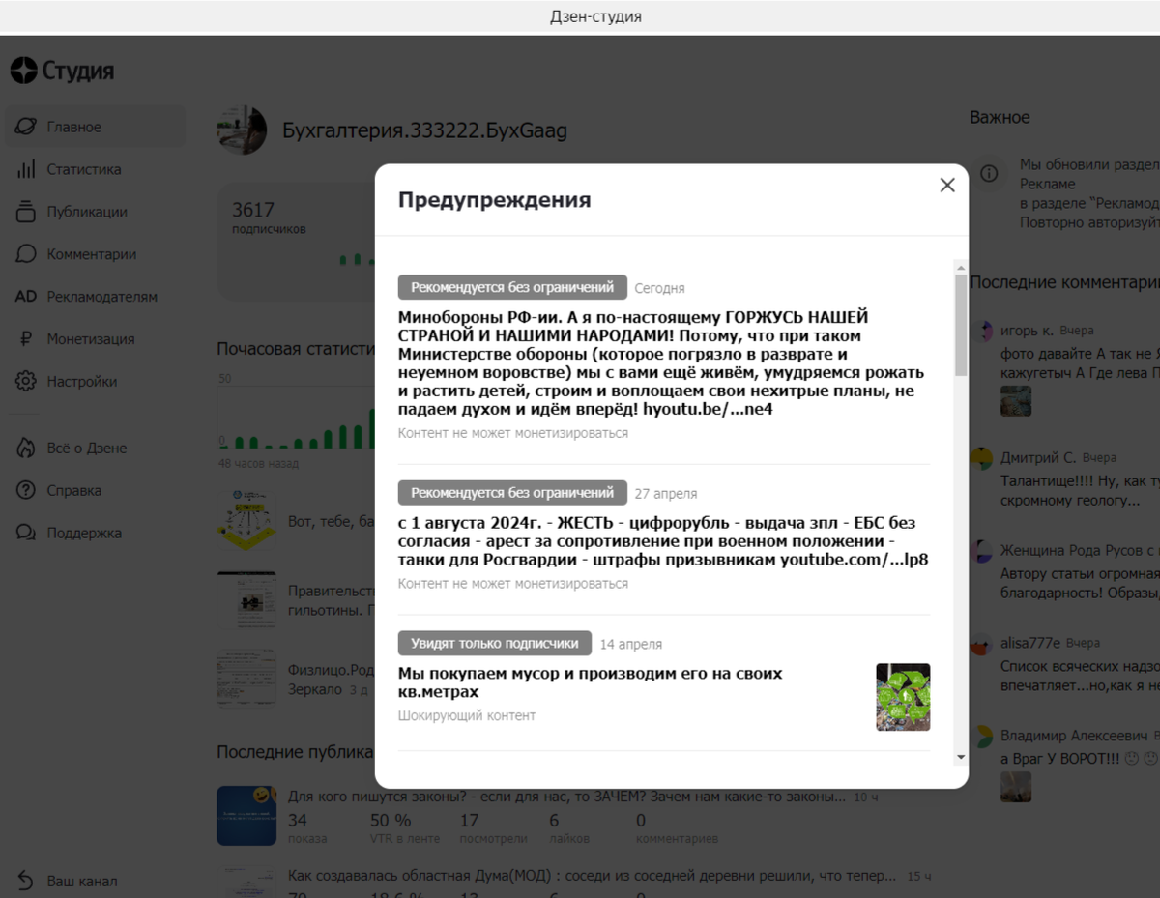Click the 3617 подписчиков counter

pyautogui.click(x=268, y=217)
